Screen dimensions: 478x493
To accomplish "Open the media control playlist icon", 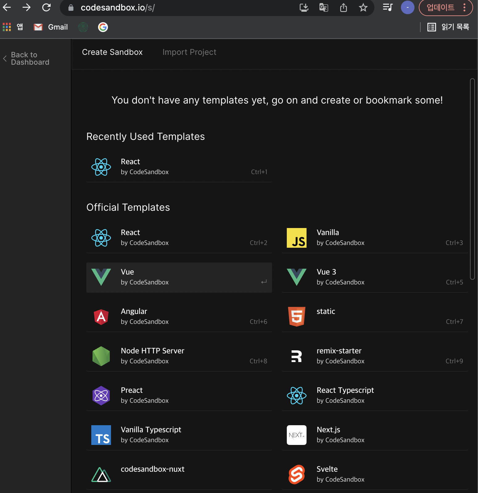I will [x=388, y=7].
